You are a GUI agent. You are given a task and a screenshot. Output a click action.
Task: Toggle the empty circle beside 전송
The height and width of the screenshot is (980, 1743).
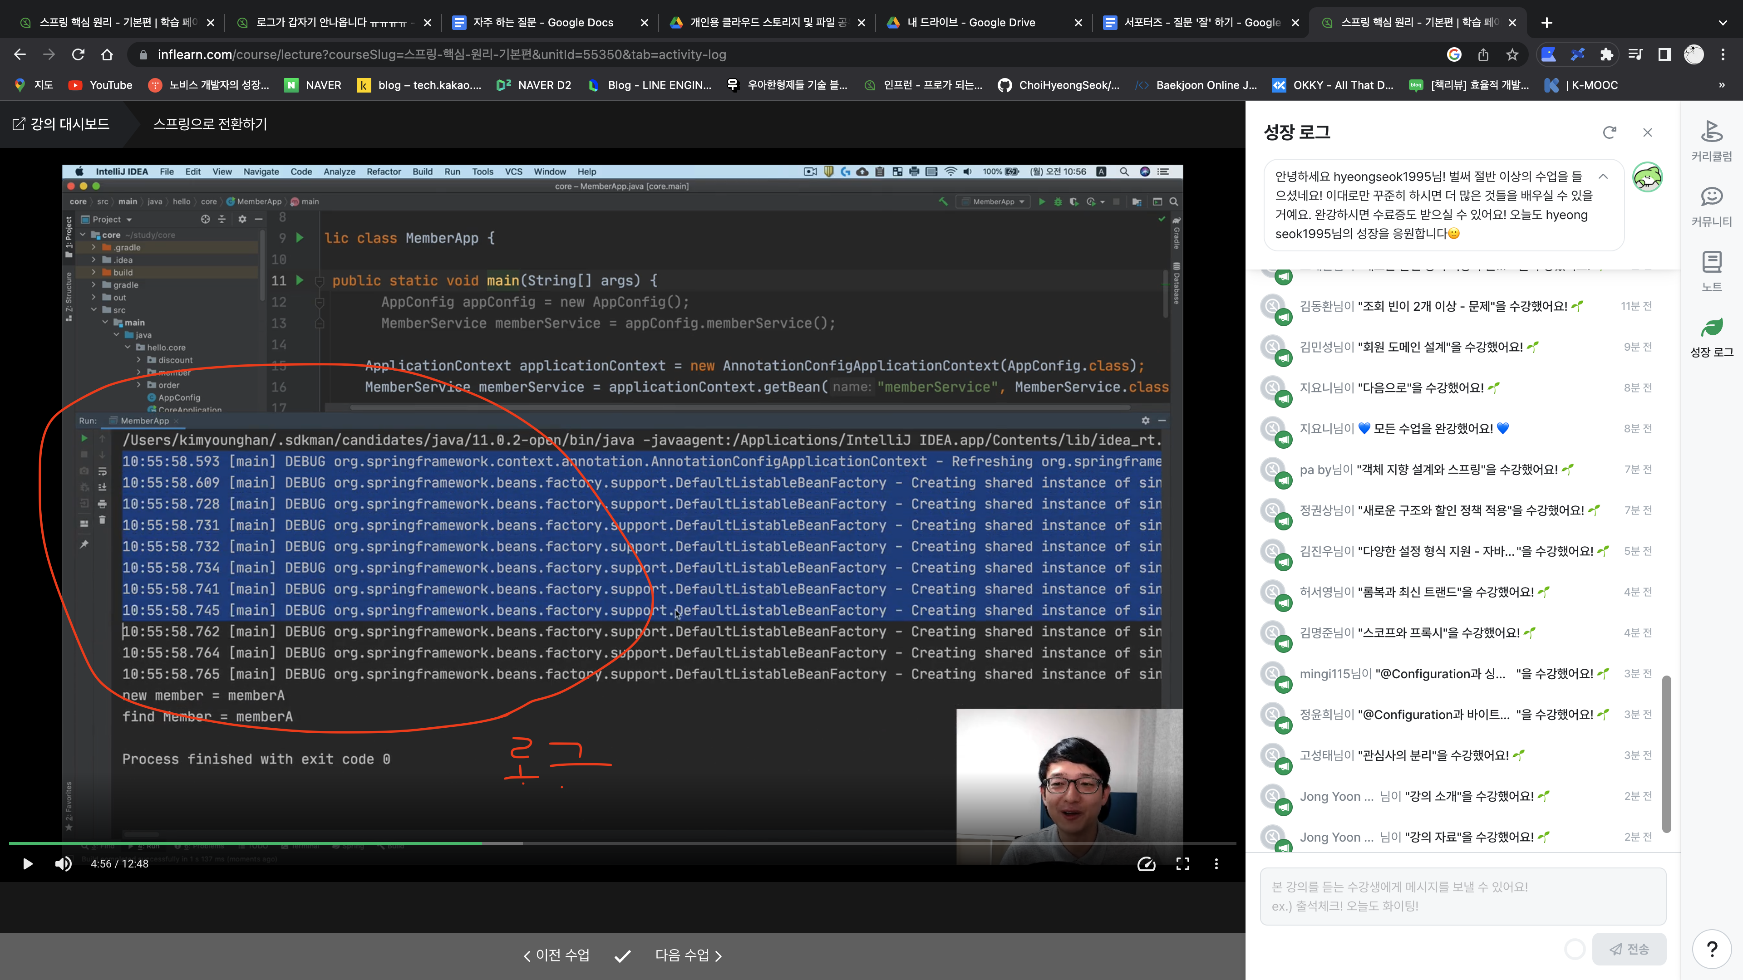pyautogui.click(x=1575, y=950)
